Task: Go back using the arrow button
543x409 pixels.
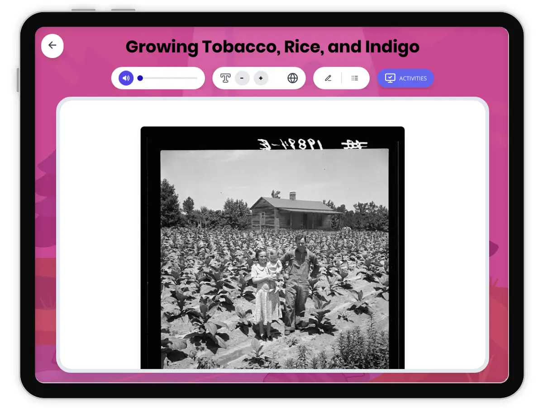Action: [x=52, y=46]
